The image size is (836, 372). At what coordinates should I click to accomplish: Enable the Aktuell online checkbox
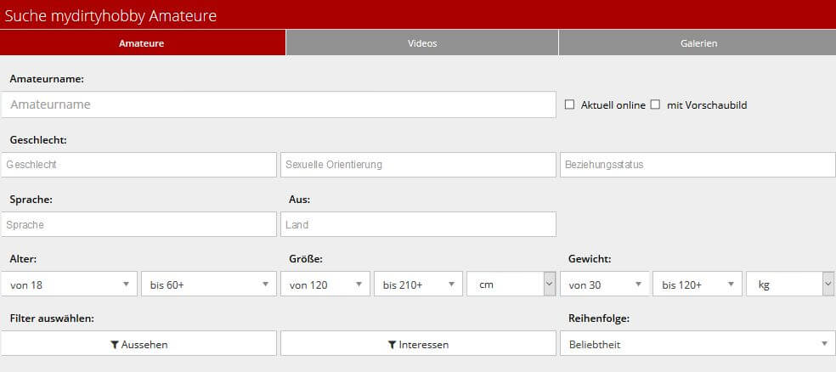[x=569, y=105]
